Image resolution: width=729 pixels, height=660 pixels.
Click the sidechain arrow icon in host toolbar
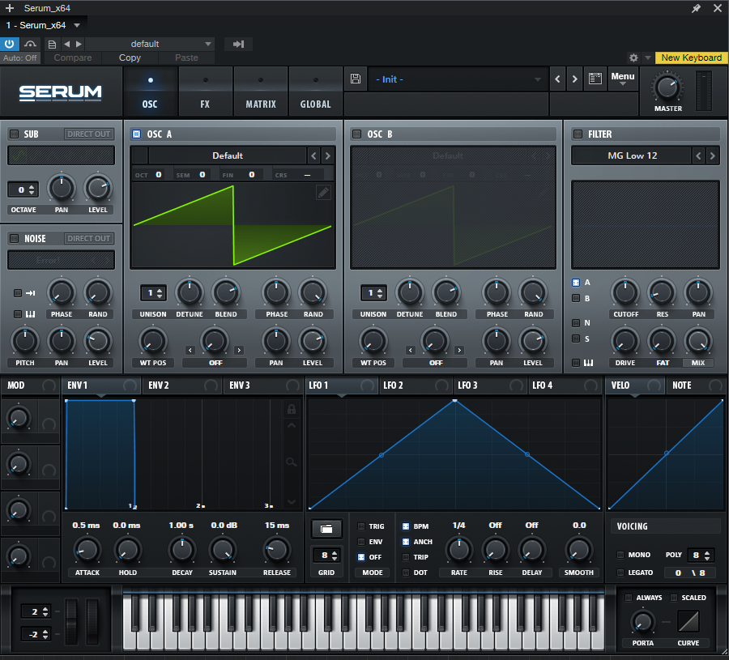[x=238, y=44]
